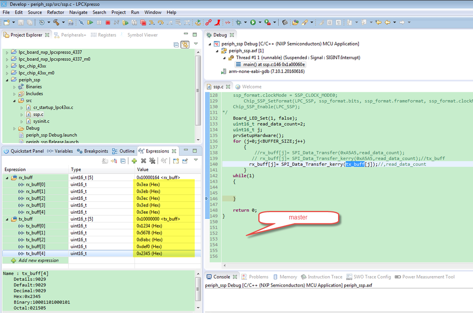Switch to the Quickstart Panel tab
473x313 pixels.
[24, 151]
